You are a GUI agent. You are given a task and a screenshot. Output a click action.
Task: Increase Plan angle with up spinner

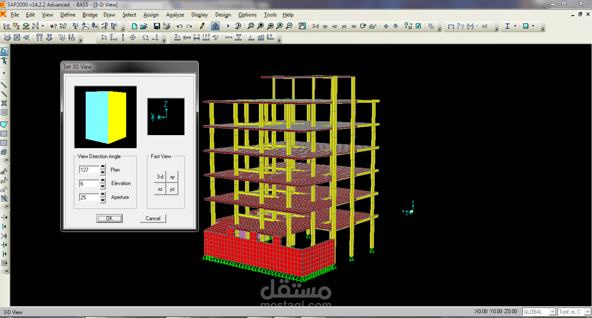tap(103, 167)
